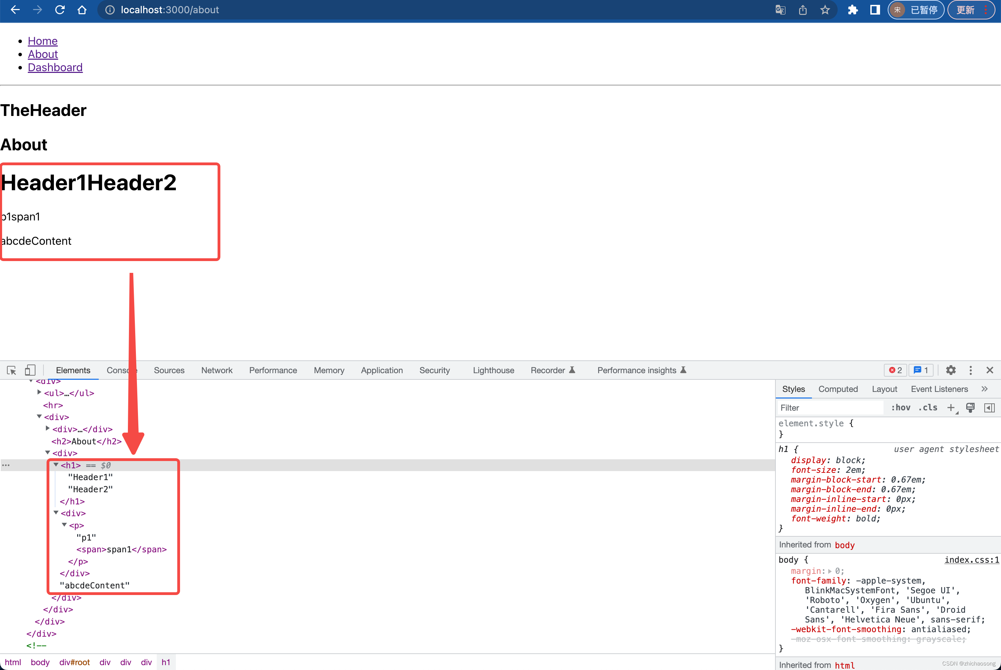This screenshot has width=1001, height=670.
Task: Toggle the device toolbar icon
Action: coord(30,370)
